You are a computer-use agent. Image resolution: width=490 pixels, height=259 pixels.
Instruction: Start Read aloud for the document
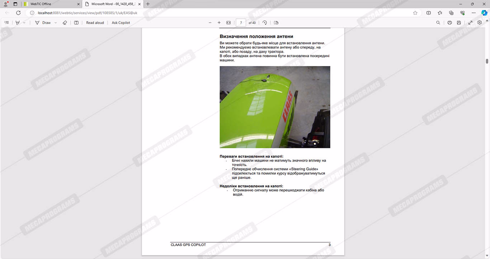pyautogui.click(x=95, y=23)
